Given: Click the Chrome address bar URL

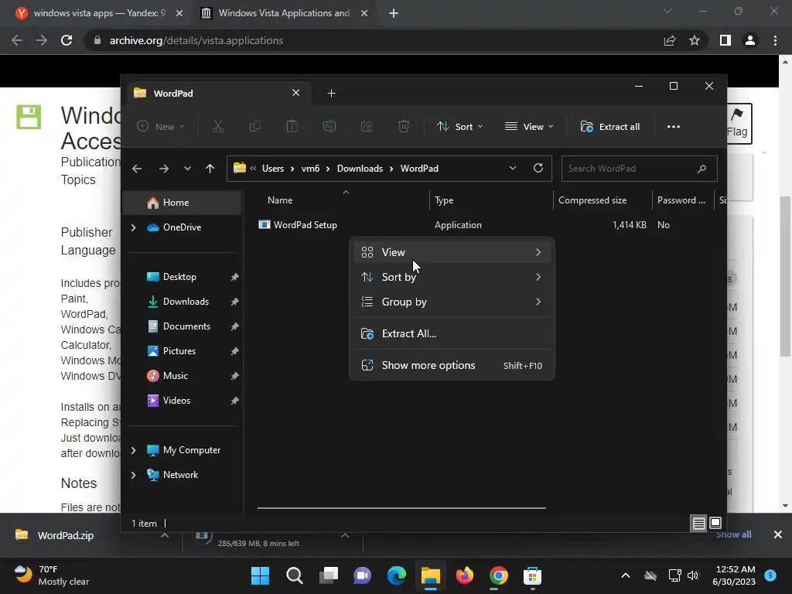Looking at the screenshot, I should (x=196, y=40).
